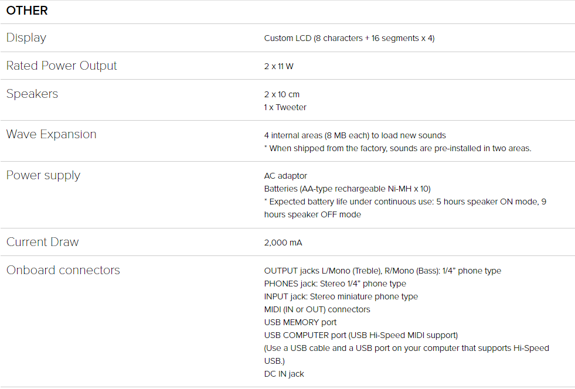Click the Ni-MH batteries line
Image resolution: width=575 pixels, height=389 pixels.
347,189
